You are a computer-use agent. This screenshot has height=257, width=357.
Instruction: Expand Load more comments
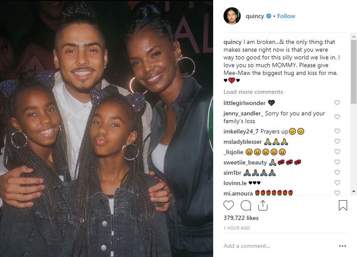tap(253, 92)
